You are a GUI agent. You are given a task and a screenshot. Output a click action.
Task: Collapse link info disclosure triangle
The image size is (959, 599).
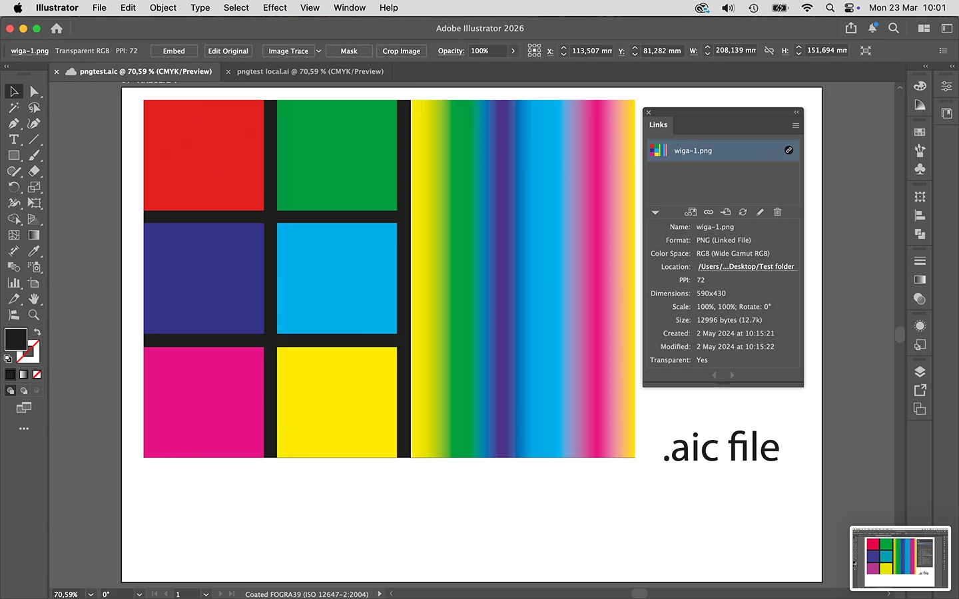[655, 212]
